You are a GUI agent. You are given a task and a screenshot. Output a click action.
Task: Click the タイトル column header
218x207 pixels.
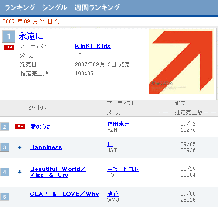[x=37, y=108]
